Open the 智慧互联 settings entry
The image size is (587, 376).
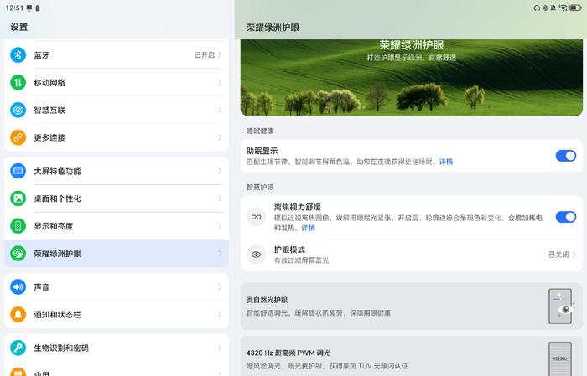[x=117, y=110]
